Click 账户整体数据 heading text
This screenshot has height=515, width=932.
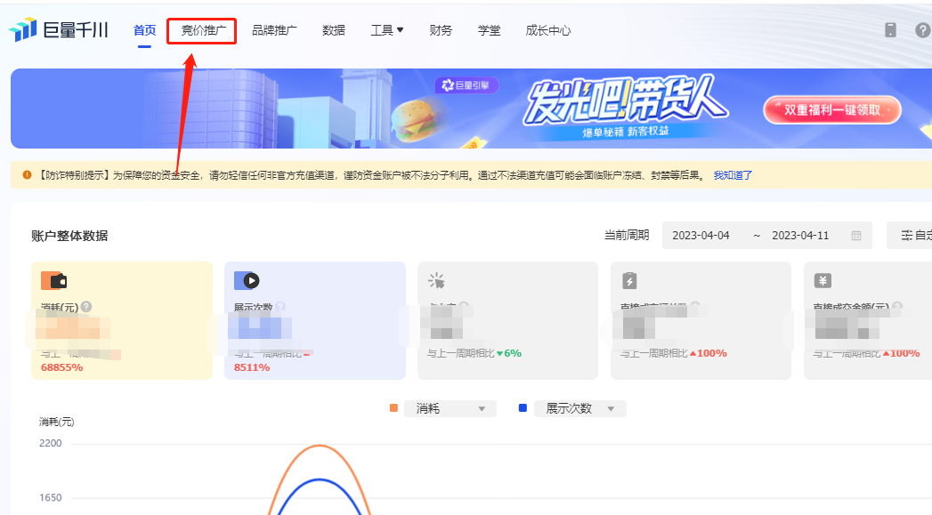[x=69, y=236]
